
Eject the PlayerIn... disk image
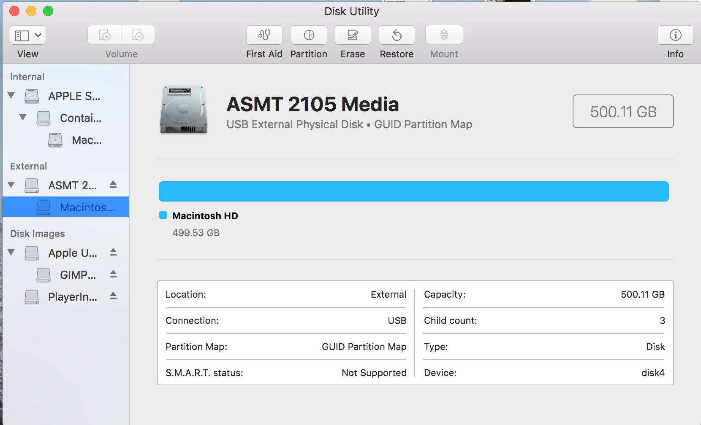(113, 296)
